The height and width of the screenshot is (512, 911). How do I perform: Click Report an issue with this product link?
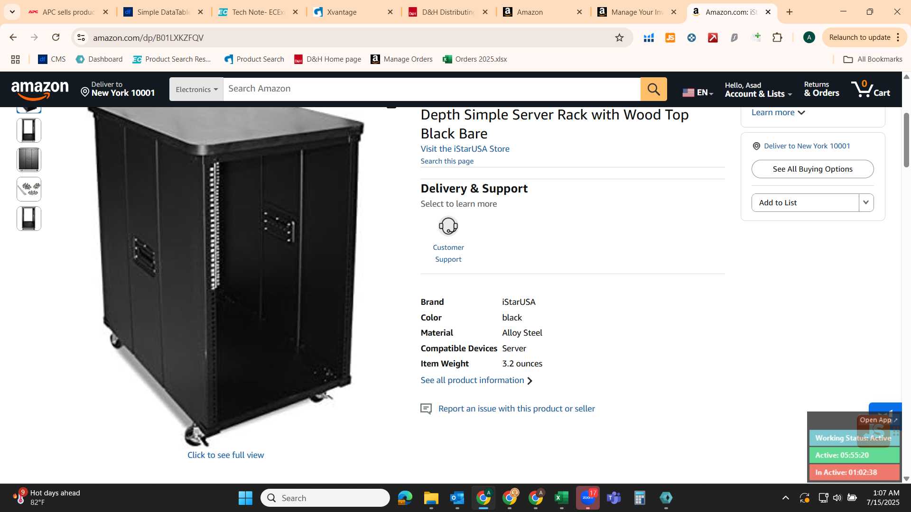pos(516,409)
